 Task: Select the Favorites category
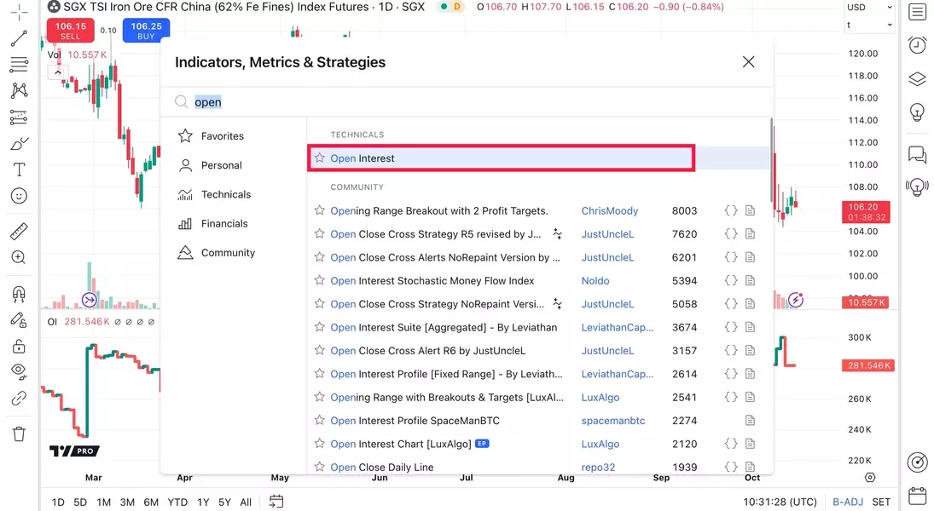pyautogui.click(x=222, y=136)
